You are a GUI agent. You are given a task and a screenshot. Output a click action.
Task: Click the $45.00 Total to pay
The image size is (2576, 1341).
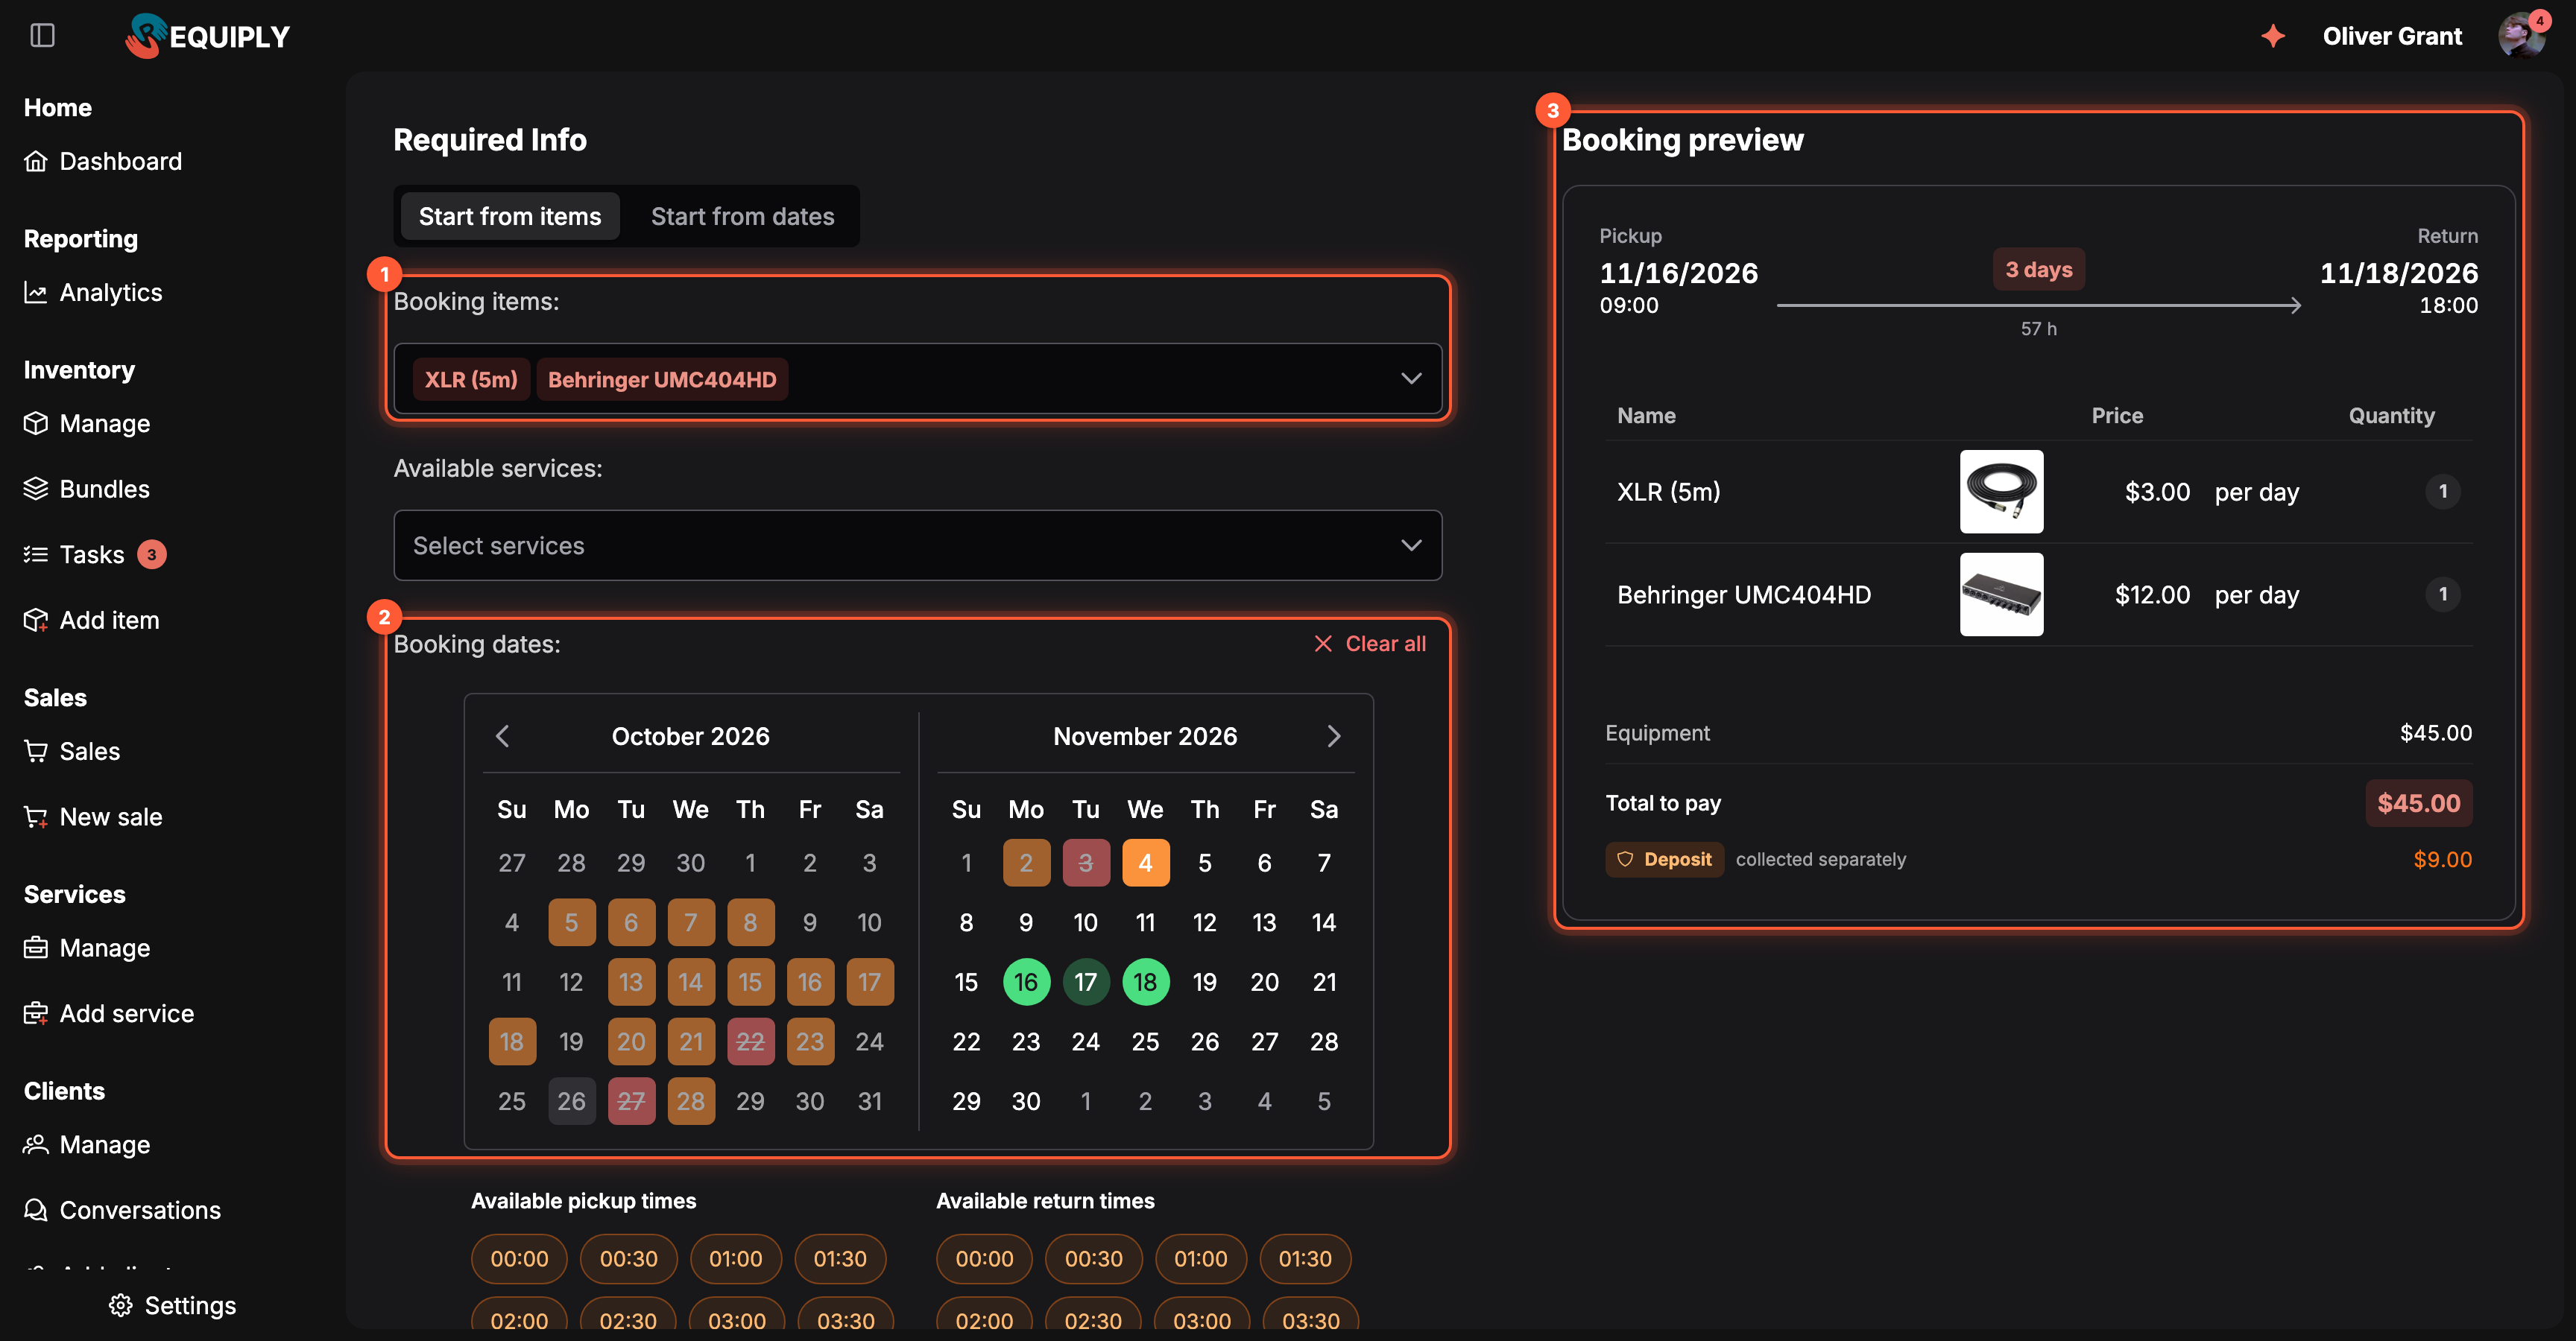2418,802
